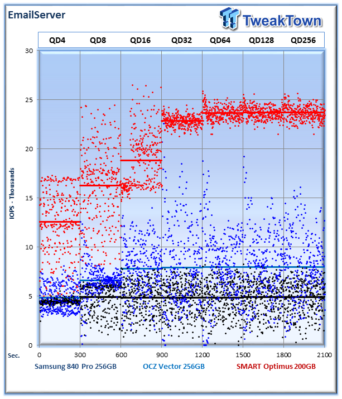Click the 600 x-axis tick label
Image resolution: width=342 pixels, height=399 pixels.
(121, 355)
